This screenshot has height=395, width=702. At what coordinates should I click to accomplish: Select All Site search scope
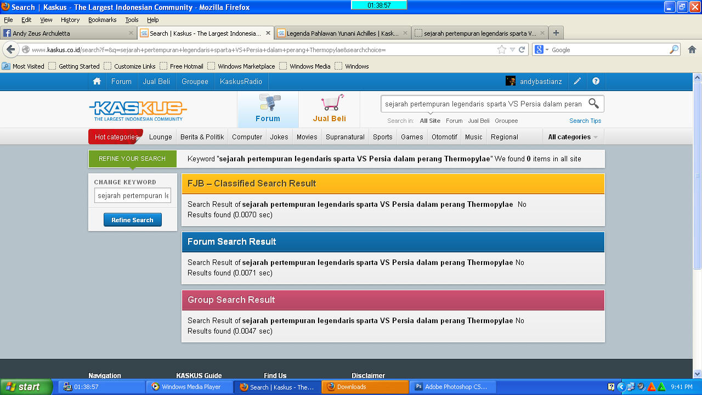click(x=430, y=121)
